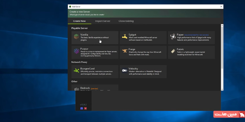This screenshot has width=245, height=122.
Task: Click the Fabric cloth icon
Action: 173,51
